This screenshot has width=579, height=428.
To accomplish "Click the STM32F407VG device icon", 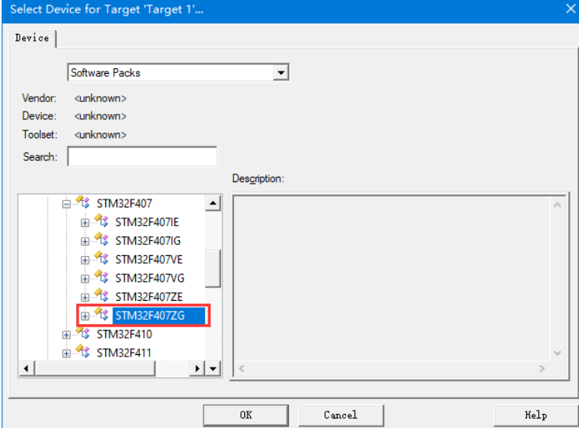I will pos(101,276).
